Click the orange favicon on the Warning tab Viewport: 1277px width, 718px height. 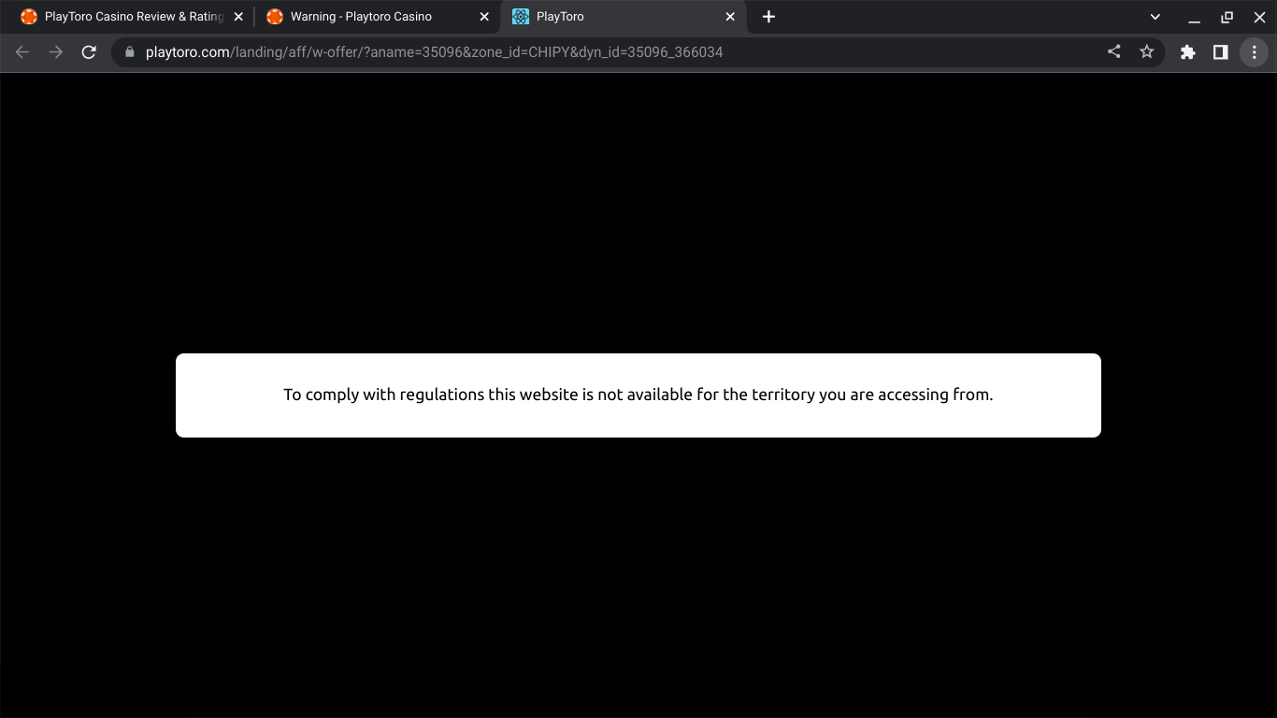(274, 16)
